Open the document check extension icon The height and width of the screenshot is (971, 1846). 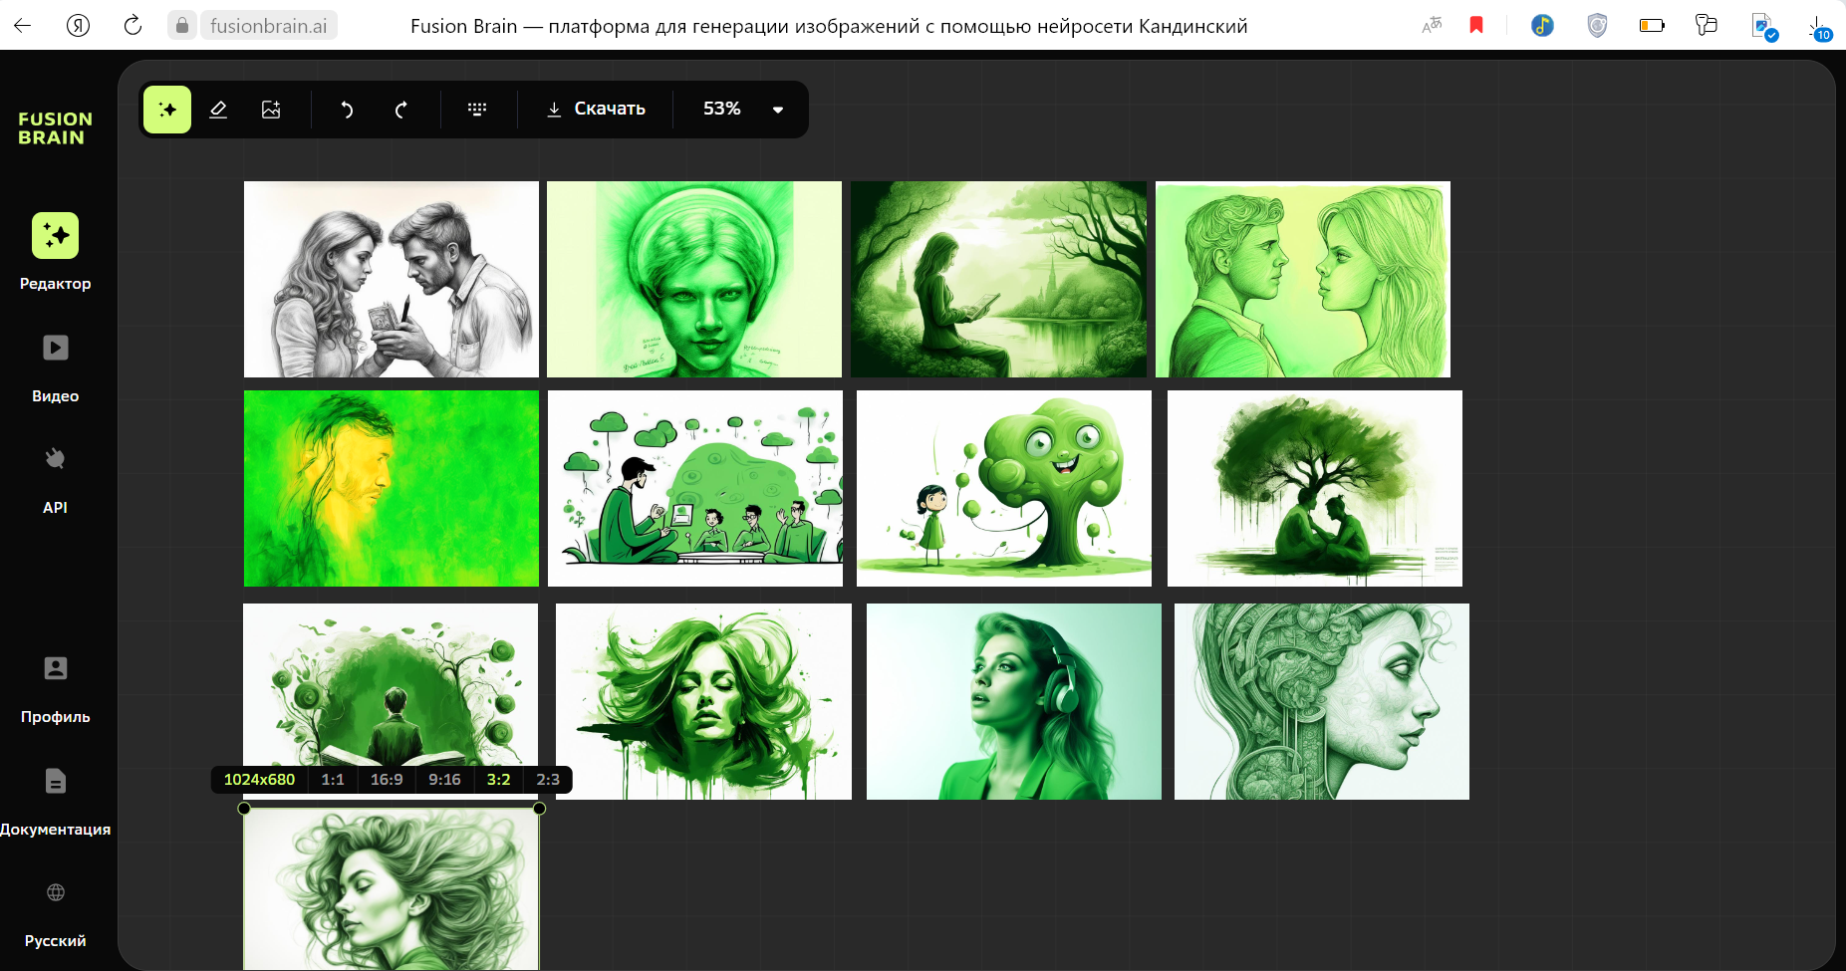click(x=1763, y=27)
